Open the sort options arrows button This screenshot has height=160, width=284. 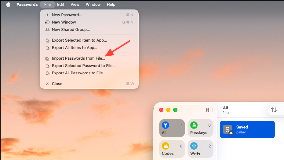click(274, 110)
